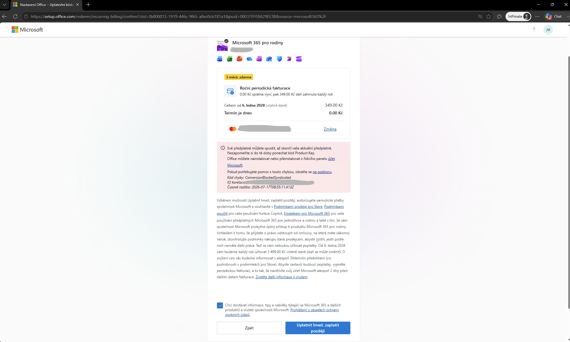This screenshot has width=570, height=342.
Task: Click the PowerPoint app icon
Action: (239, 59)
